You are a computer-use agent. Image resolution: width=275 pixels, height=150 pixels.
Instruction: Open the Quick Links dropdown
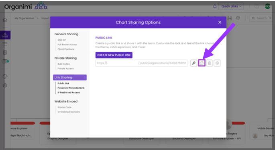231,6
